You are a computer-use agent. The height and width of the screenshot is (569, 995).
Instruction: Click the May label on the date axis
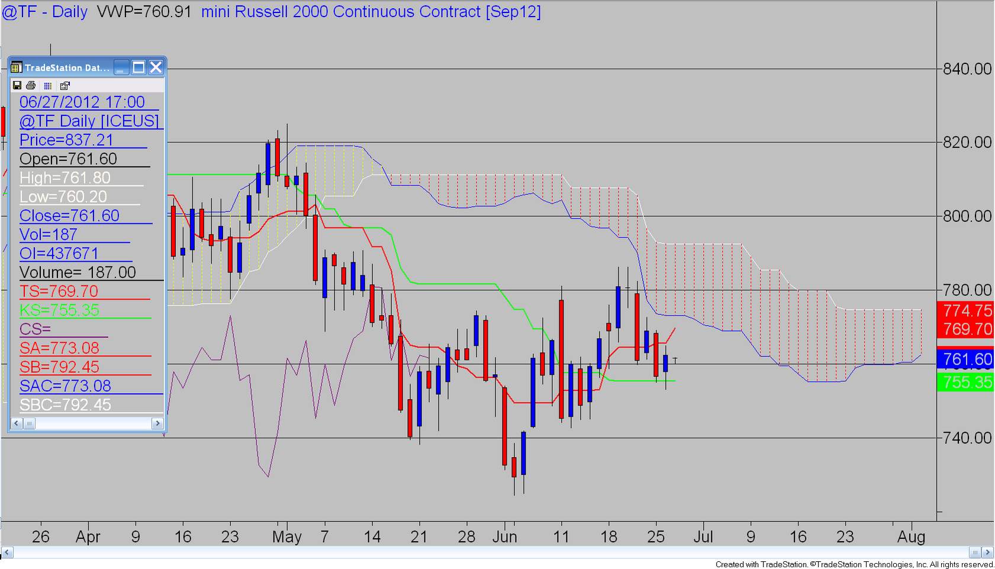coord(287,537)
